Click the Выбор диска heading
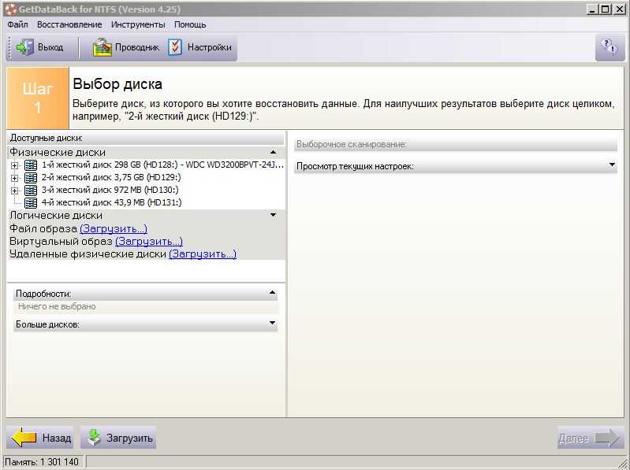This screenshot has width=630, height=470. [x=117, y=84]
